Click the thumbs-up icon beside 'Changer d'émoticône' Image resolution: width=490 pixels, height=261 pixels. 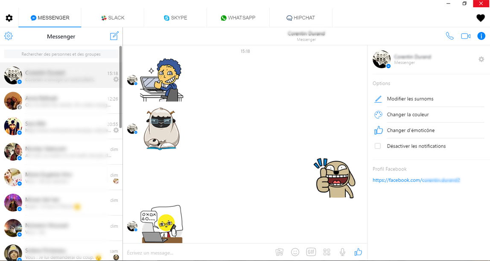378,130
